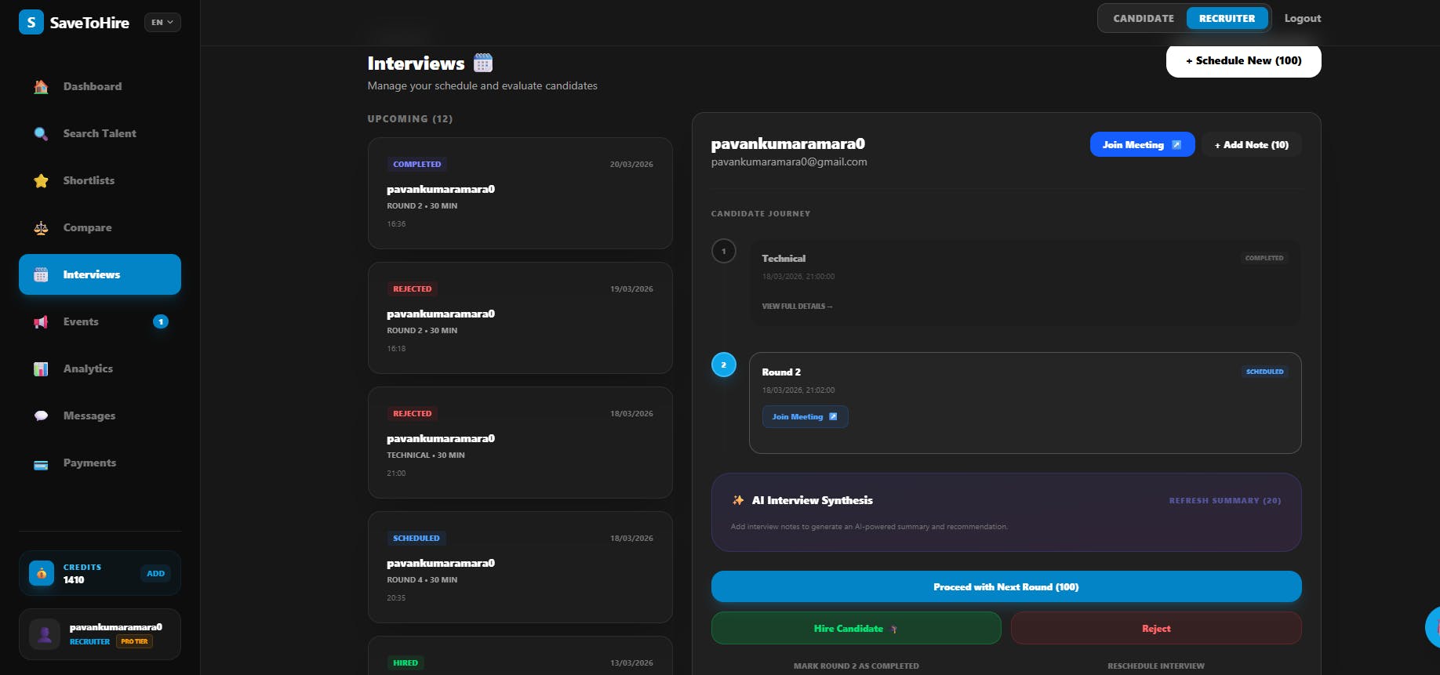1440x675 pixels.
Task: Click Schedule New (100) button
Action: pos(1244,60)
